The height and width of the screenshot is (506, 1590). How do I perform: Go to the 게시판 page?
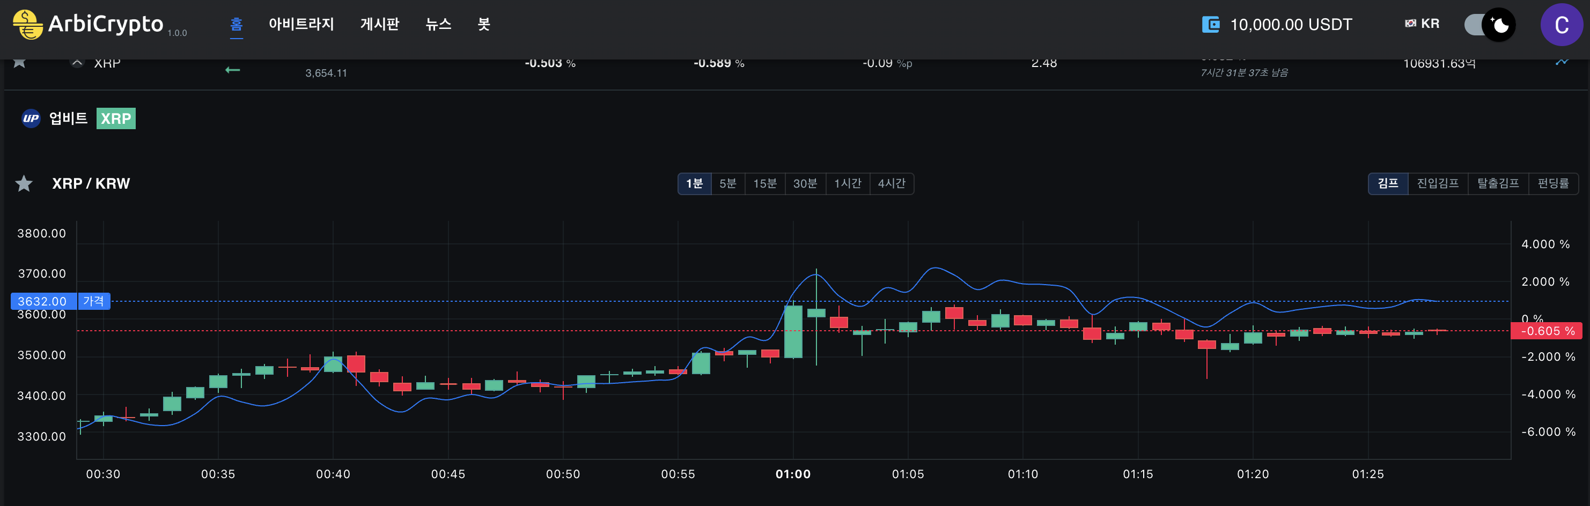(380, 24)
